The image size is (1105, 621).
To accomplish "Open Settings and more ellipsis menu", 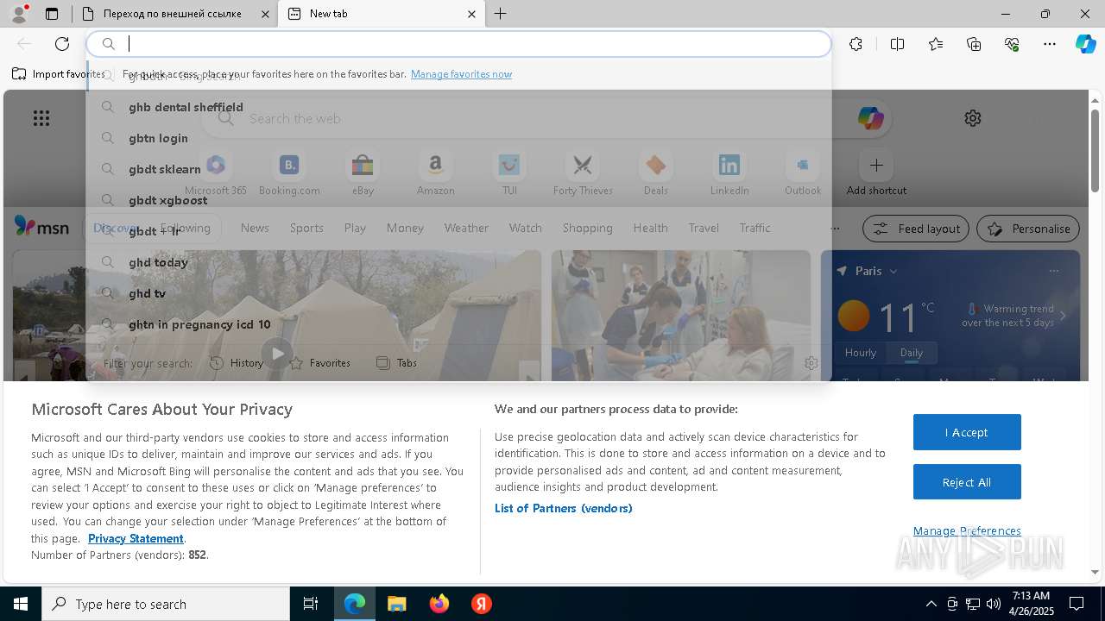I will (1050, 44).
